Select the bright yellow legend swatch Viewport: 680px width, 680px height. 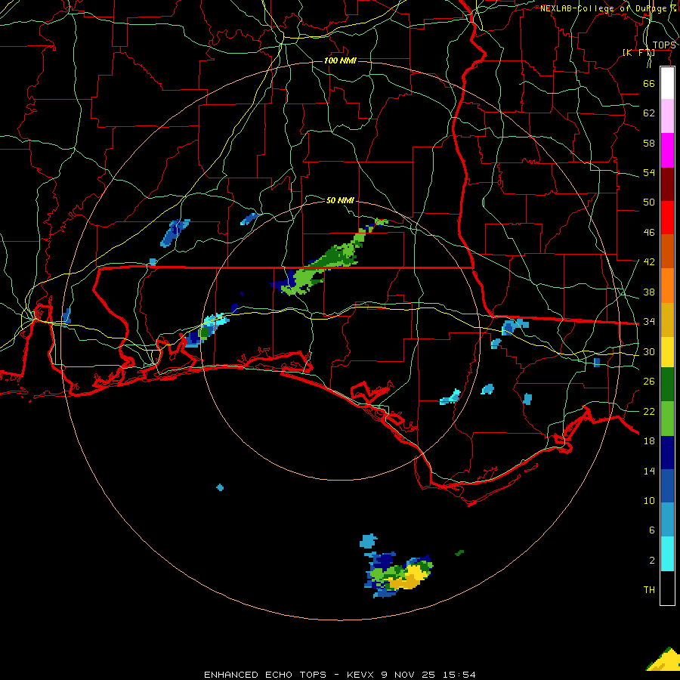tap(667, 352)
